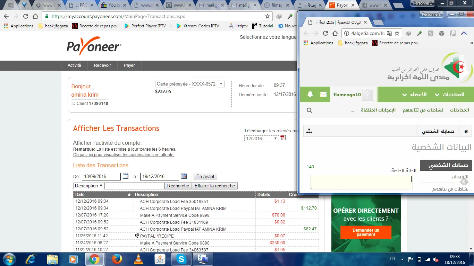Open the Activité menu
The image size is (474, 266).
coord(74,65)
